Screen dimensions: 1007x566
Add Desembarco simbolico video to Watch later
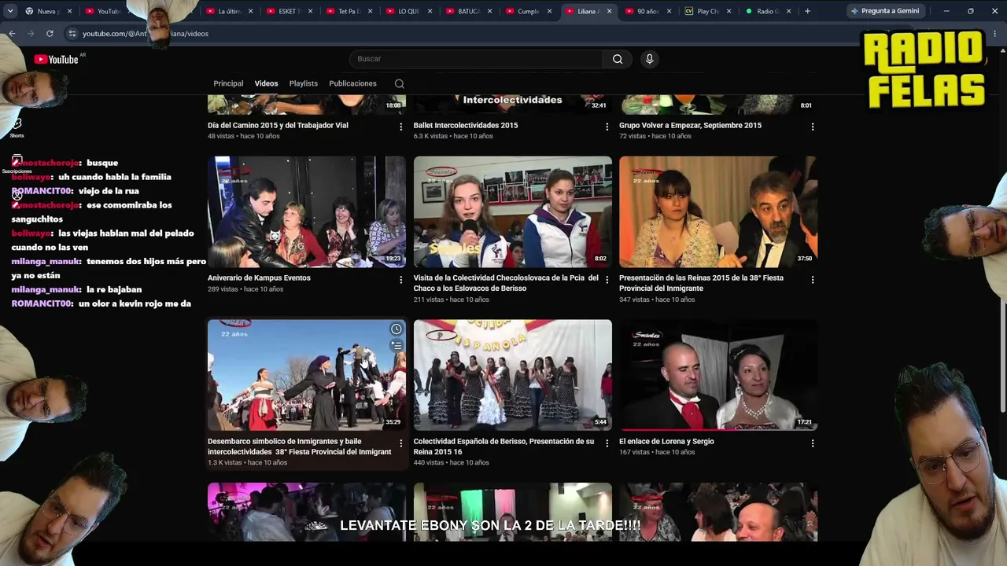pyautogui.click(x=397, y=329)
